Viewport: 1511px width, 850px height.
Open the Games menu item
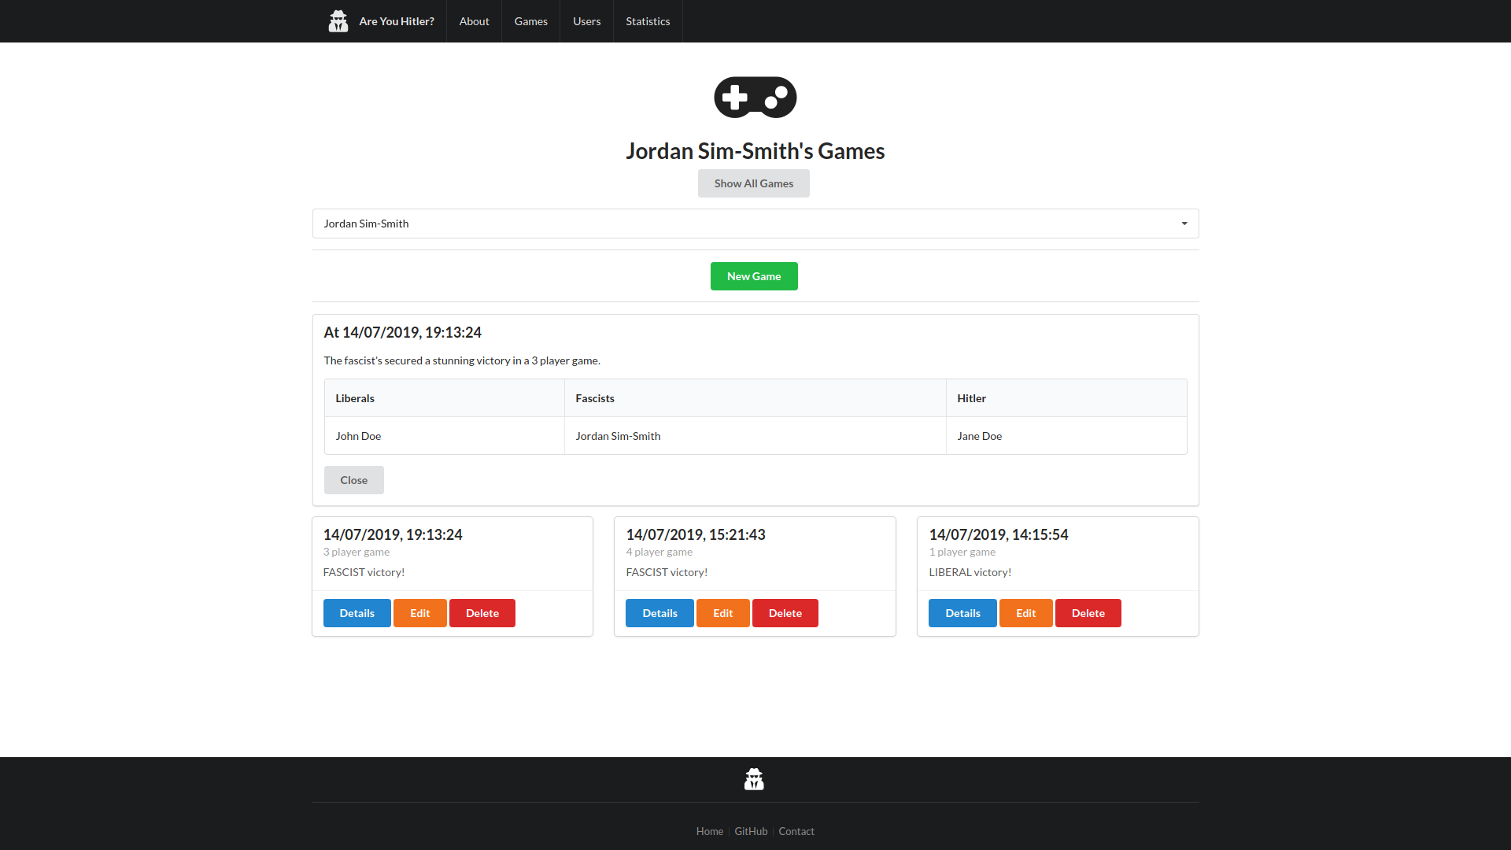coord(530,21)
